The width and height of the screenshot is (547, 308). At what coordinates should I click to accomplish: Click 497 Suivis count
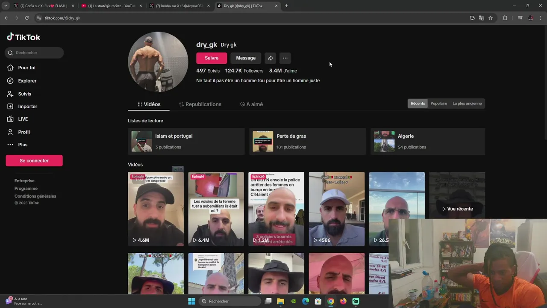208,71
